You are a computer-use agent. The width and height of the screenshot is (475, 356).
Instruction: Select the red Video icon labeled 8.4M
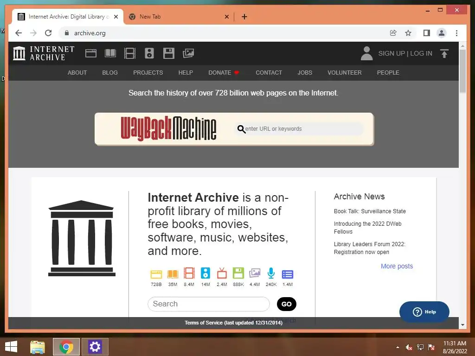189,273
